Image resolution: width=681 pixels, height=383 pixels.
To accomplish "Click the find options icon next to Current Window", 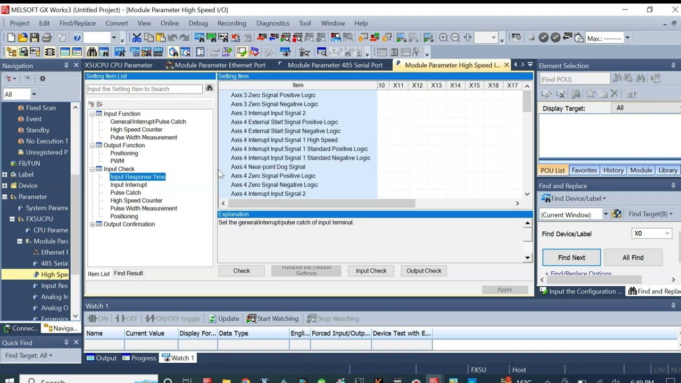I will pyautogui.click(x=617, y=214).
